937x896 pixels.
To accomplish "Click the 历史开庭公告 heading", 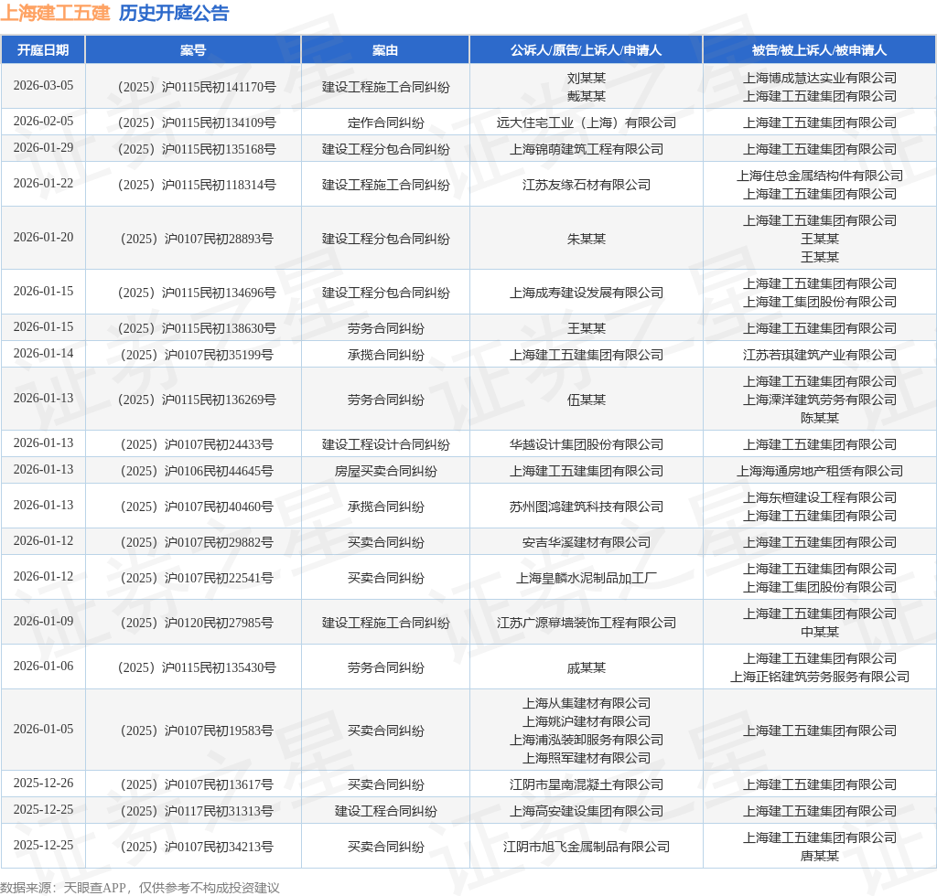I will [x=174, y=13].
